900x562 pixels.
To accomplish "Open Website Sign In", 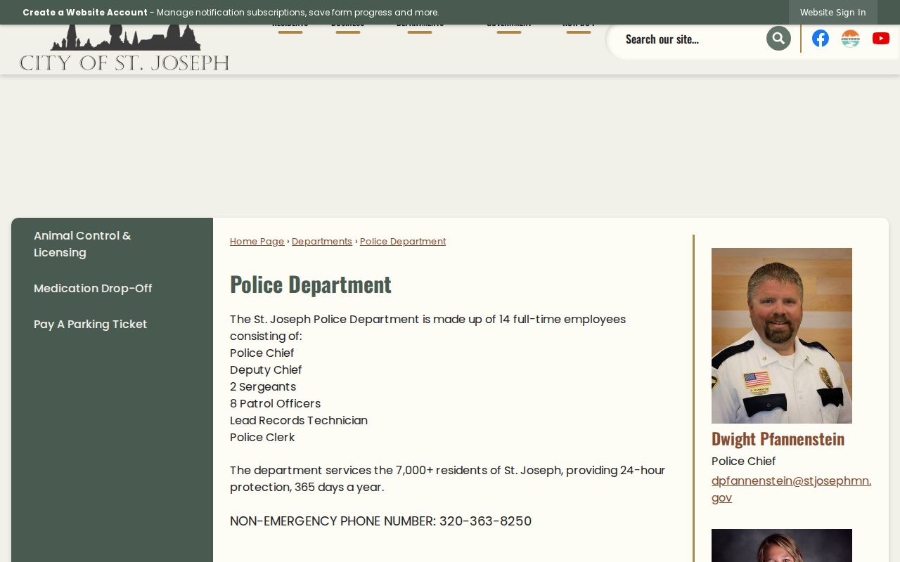I will pyautogui.click(x=833, y=12).
